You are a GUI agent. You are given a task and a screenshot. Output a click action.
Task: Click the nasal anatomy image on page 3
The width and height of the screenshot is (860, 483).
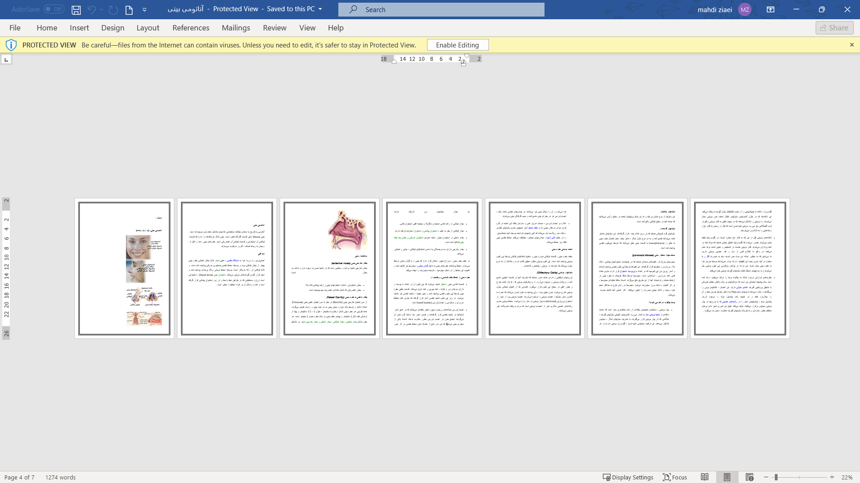[x=347, y=230]
